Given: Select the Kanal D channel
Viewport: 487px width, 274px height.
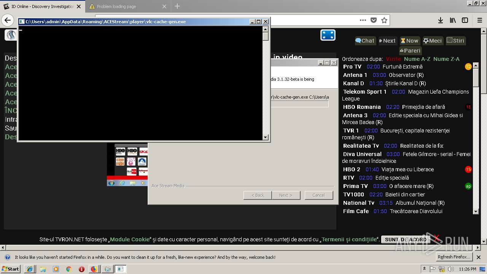Looking at the screenshot, I should (353, 83).
